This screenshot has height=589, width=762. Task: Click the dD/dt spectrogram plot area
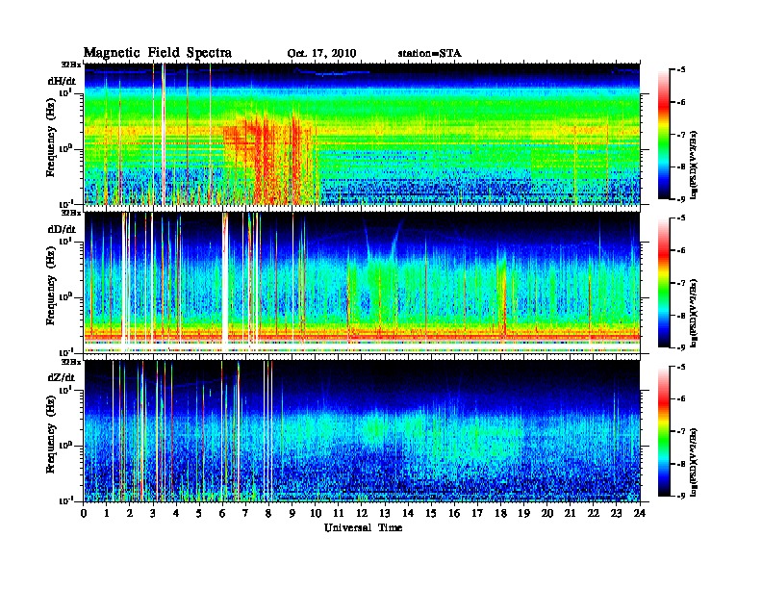pyautogui.click(x=362, y=282)
